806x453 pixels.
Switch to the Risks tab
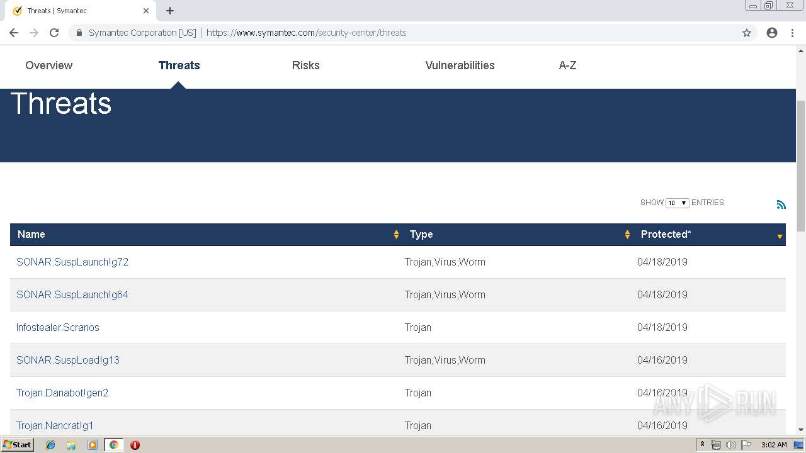306,65
